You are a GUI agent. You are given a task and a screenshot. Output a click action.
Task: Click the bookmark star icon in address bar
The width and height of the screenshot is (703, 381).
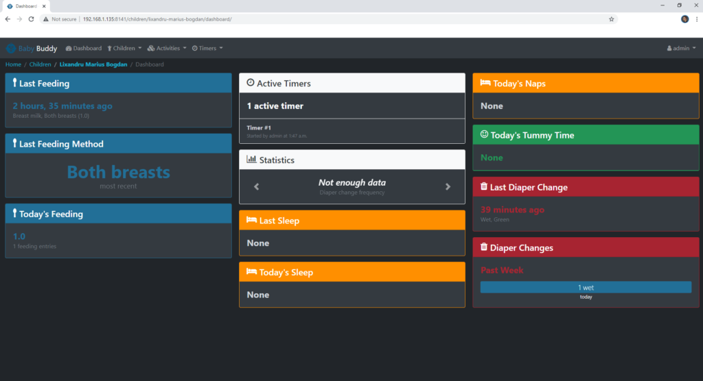(611, 19)
